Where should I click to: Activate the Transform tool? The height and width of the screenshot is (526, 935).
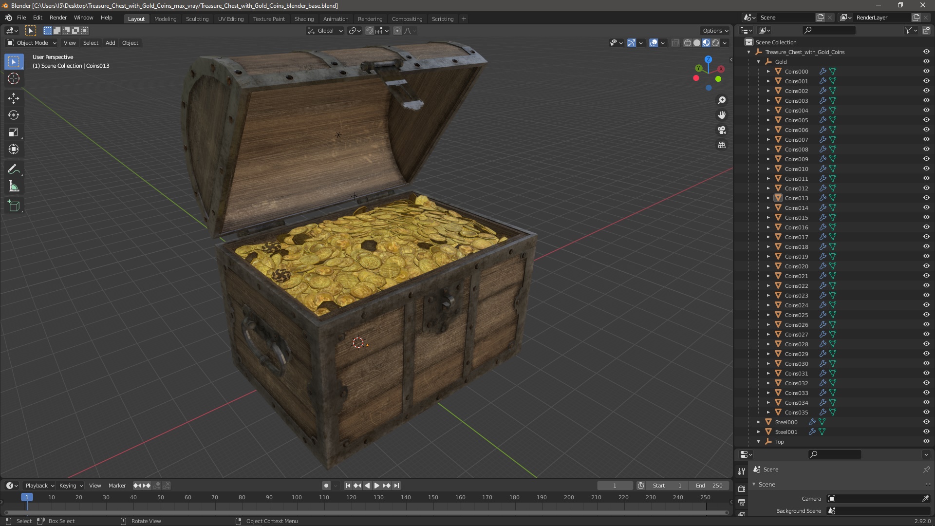[x=14, y=149]
